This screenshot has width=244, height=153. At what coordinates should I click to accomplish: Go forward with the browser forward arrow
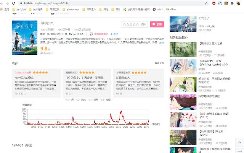click(x=7, y=3)
